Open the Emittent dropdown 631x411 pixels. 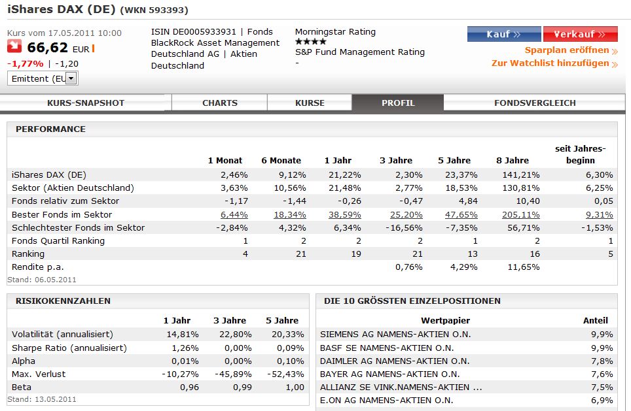[71, 78]
